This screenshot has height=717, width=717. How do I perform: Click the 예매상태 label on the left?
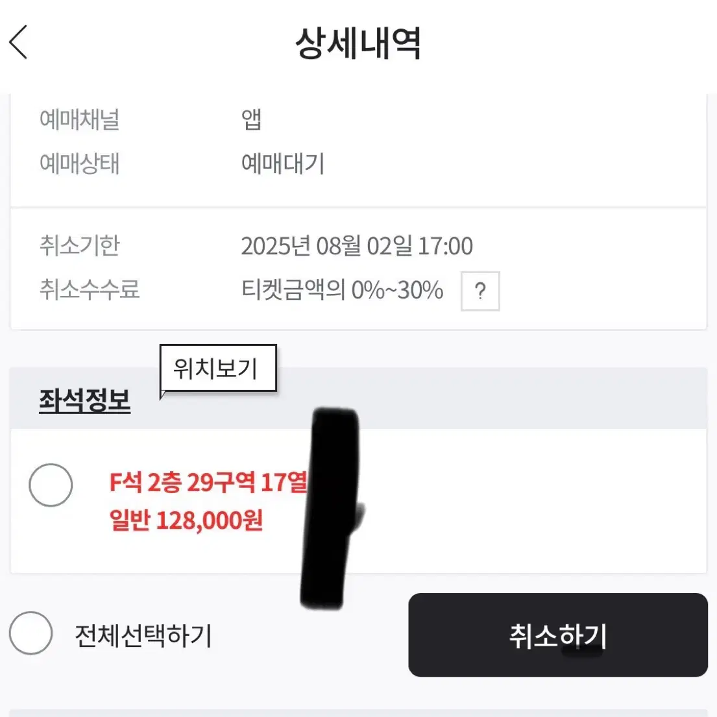coord(79,164)
